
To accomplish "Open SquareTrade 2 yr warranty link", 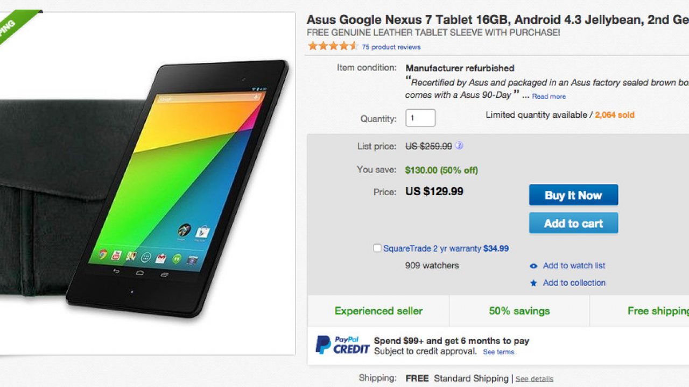I will pyautogui.click(x=432, y=248).
